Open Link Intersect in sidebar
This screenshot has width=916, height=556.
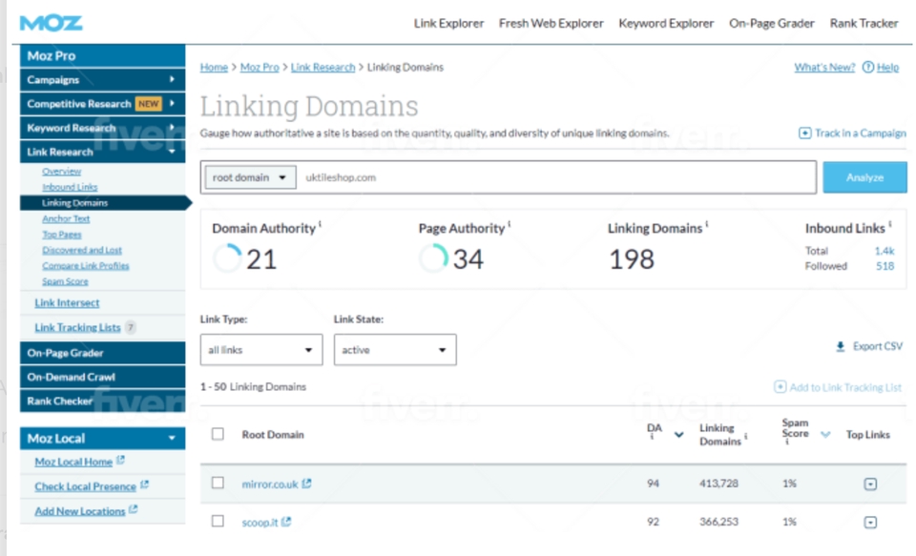67,302
